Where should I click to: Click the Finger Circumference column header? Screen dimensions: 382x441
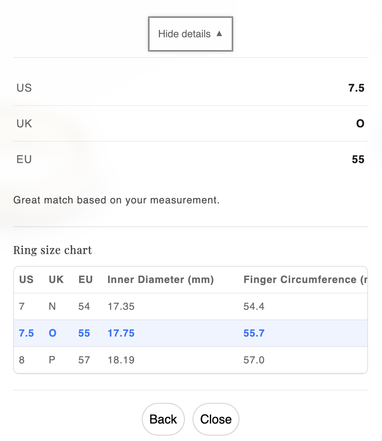306,280
